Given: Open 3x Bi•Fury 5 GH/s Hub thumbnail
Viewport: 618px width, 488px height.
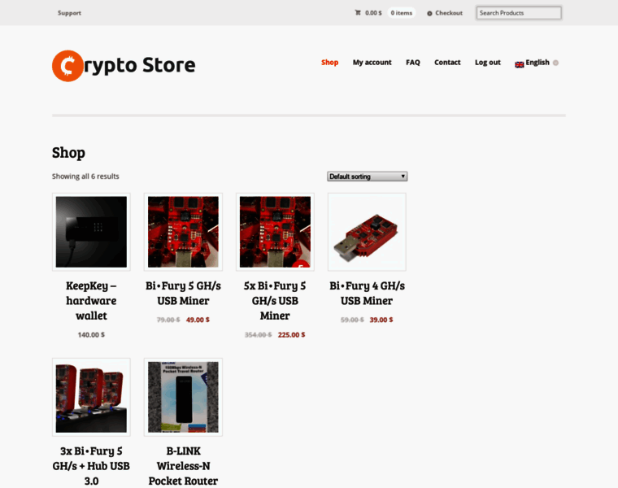Looking at the screenshot, I should [x=91, y=397].
